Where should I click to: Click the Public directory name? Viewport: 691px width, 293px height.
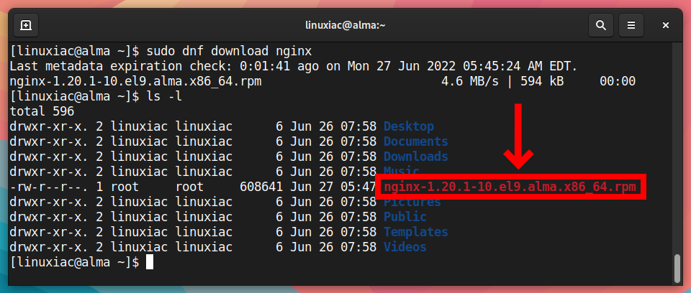pos(405,217)
